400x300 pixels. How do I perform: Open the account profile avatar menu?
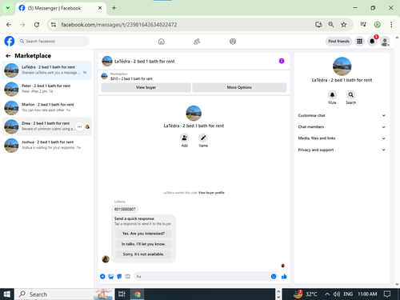point(385,42)
